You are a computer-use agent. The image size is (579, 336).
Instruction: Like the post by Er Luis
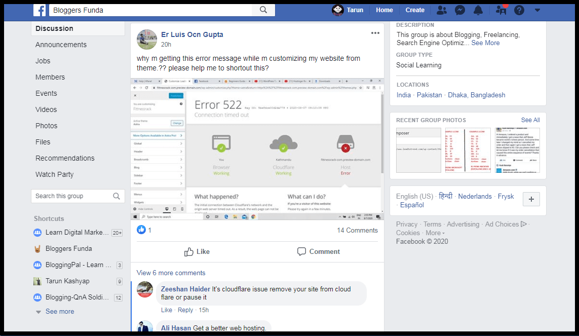click(197, 251)
